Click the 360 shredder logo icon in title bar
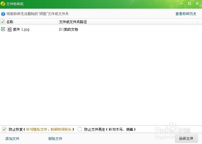The width and height of the screenshot is (202, 144). 3,4
